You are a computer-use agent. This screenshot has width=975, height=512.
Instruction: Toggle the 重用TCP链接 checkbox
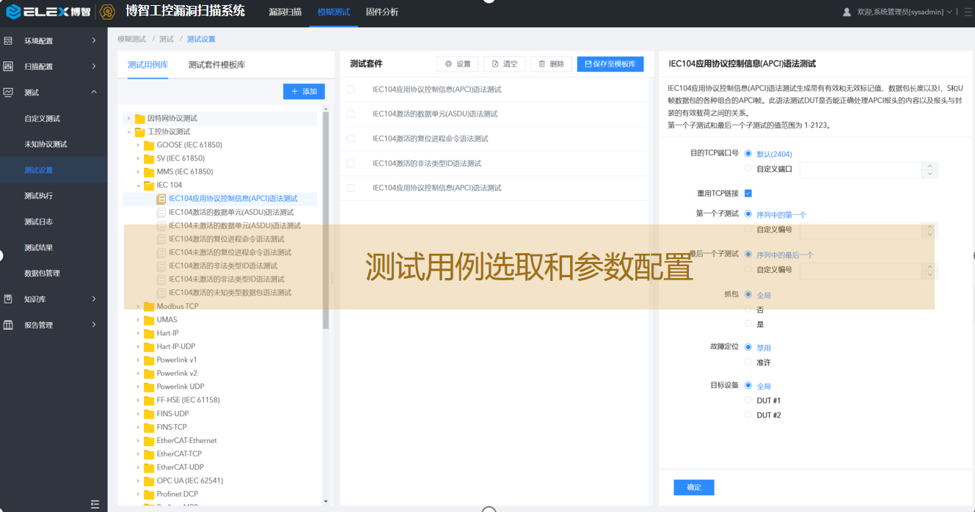pyautogui.click(x=748, y=193)
